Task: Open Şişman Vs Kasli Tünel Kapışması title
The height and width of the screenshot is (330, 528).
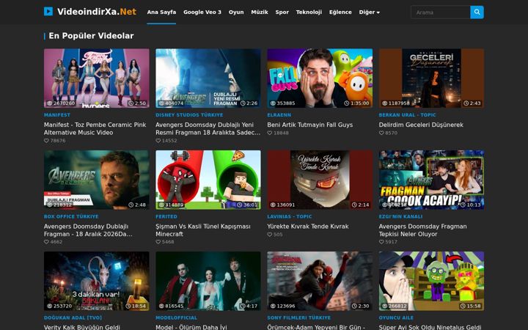Action: [x=202, y=230]
